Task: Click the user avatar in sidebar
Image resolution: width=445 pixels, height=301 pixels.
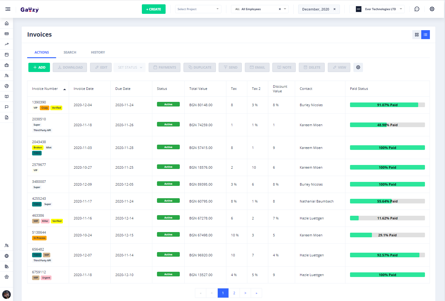Action: [6, 295]
